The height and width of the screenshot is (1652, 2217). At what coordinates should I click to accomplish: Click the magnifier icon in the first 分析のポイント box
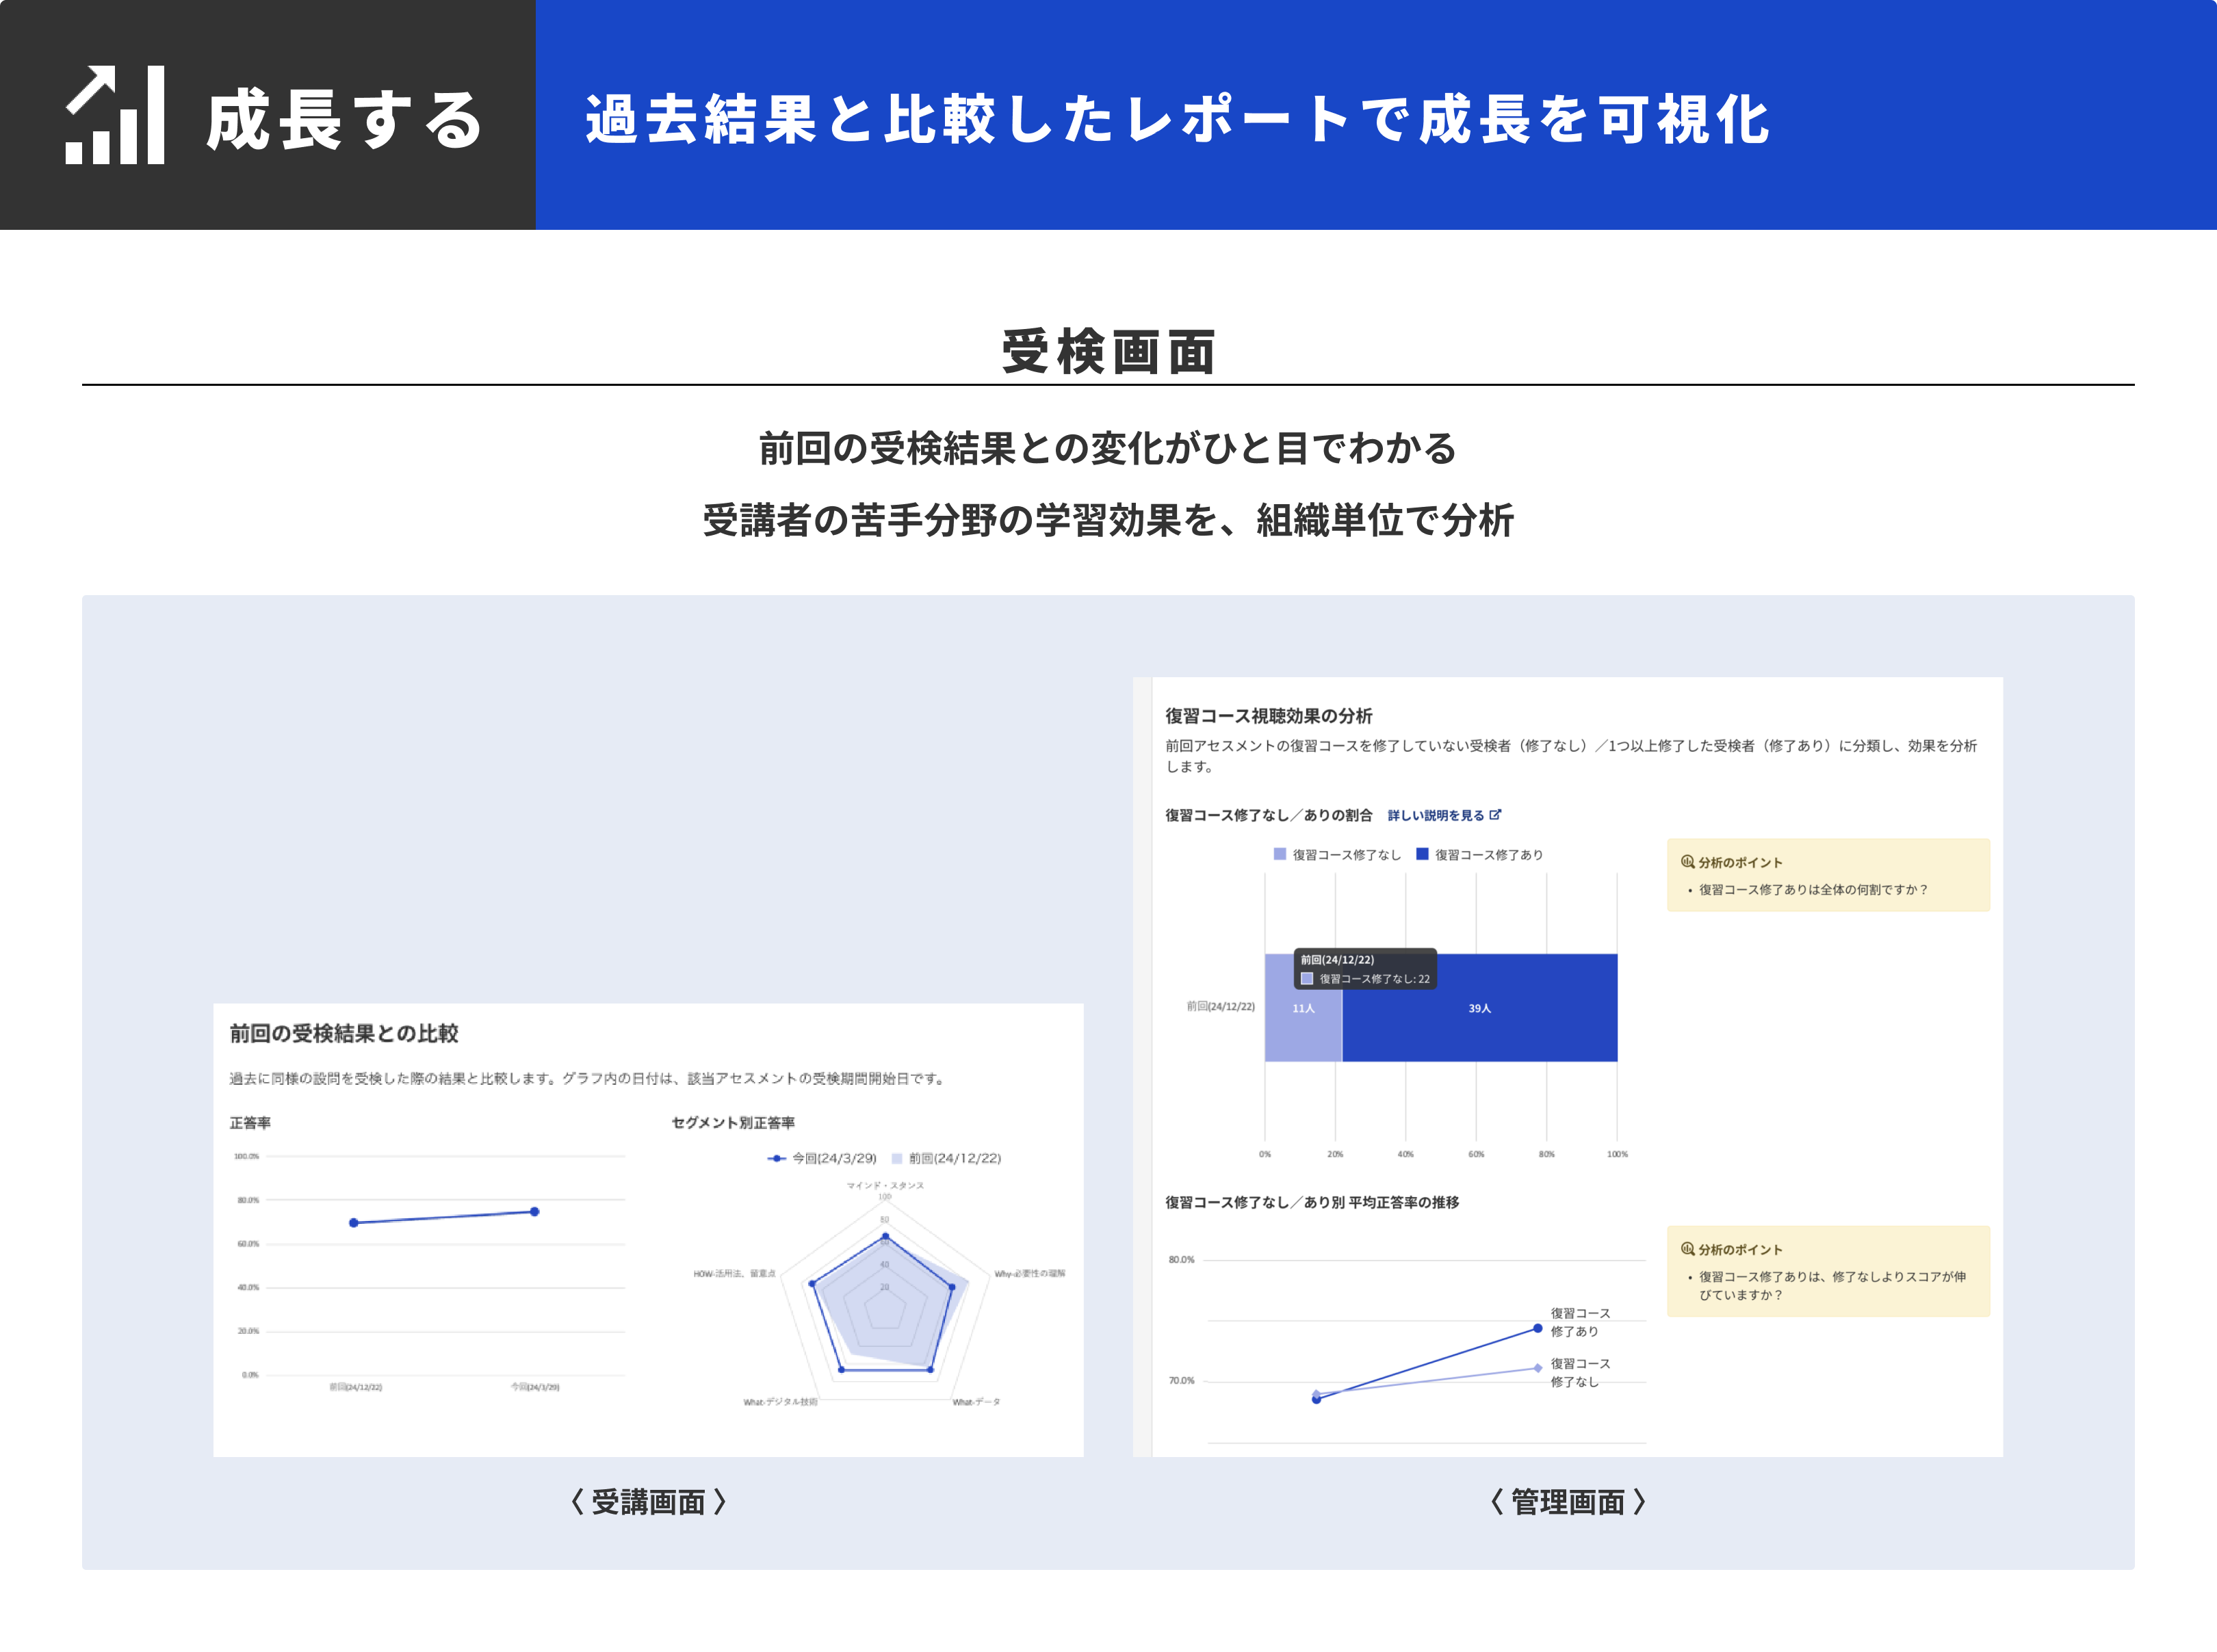click(x=1688, y=861)
